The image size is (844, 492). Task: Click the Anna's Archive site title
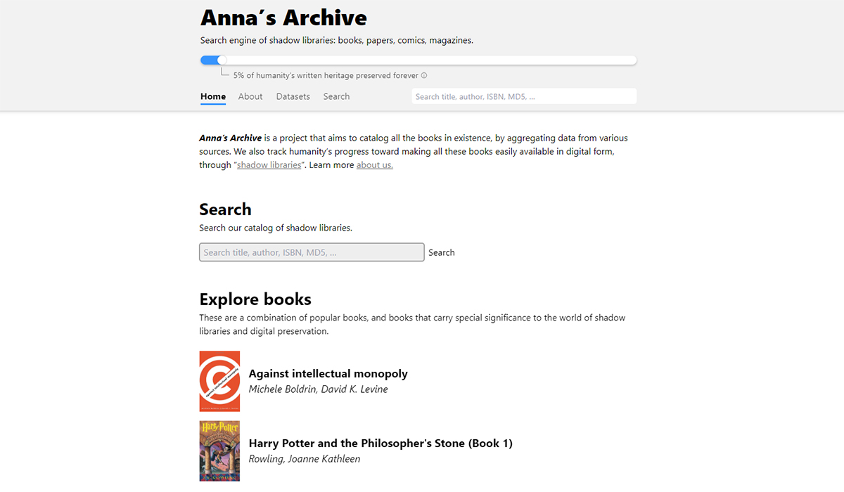(283, 18)
